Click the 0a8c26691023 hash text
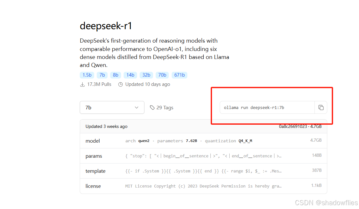The height and width of the screenshot is (209, 359). click(x=293, y=127)
